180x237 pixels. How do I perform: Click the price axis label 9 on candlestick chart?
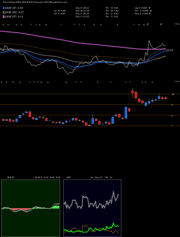(172, 105)
